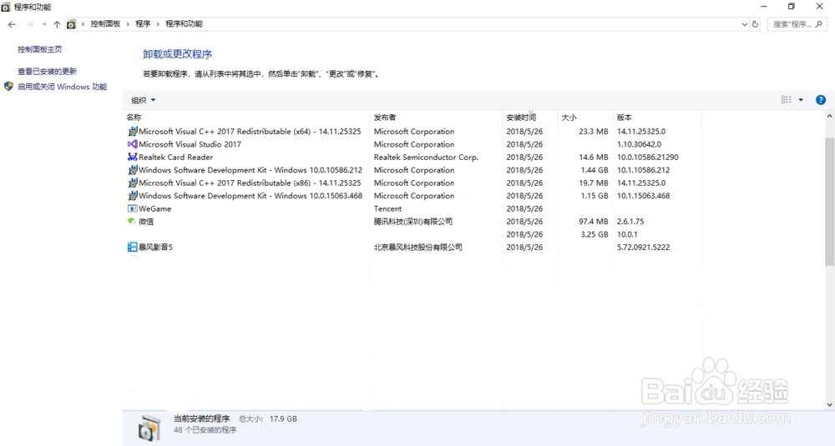Click the 控制面板 breadcrumb
Image resolution: width=835 pixels, height=446 pixels.
click(x=105, y=24)
